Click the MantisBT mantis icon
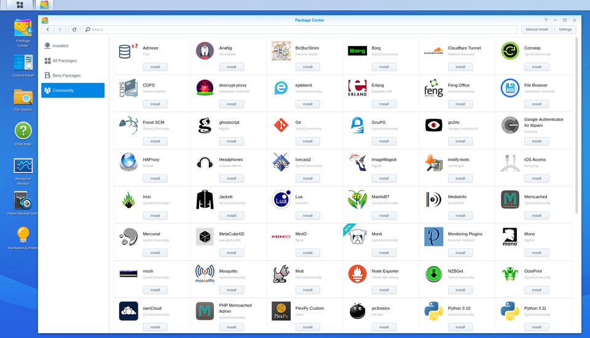590x338 pixels. tap(357, 199)
